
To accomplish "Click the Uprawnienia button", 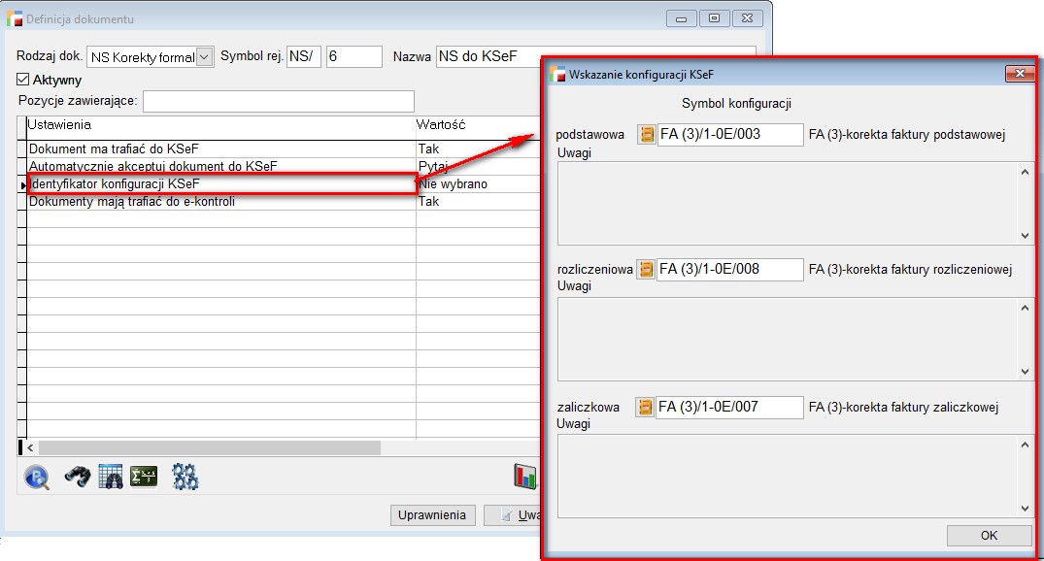I will coord(432,515).
